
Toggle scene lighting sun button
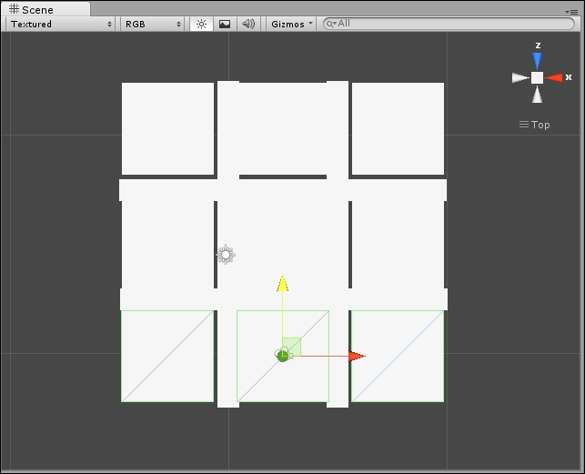201,25
